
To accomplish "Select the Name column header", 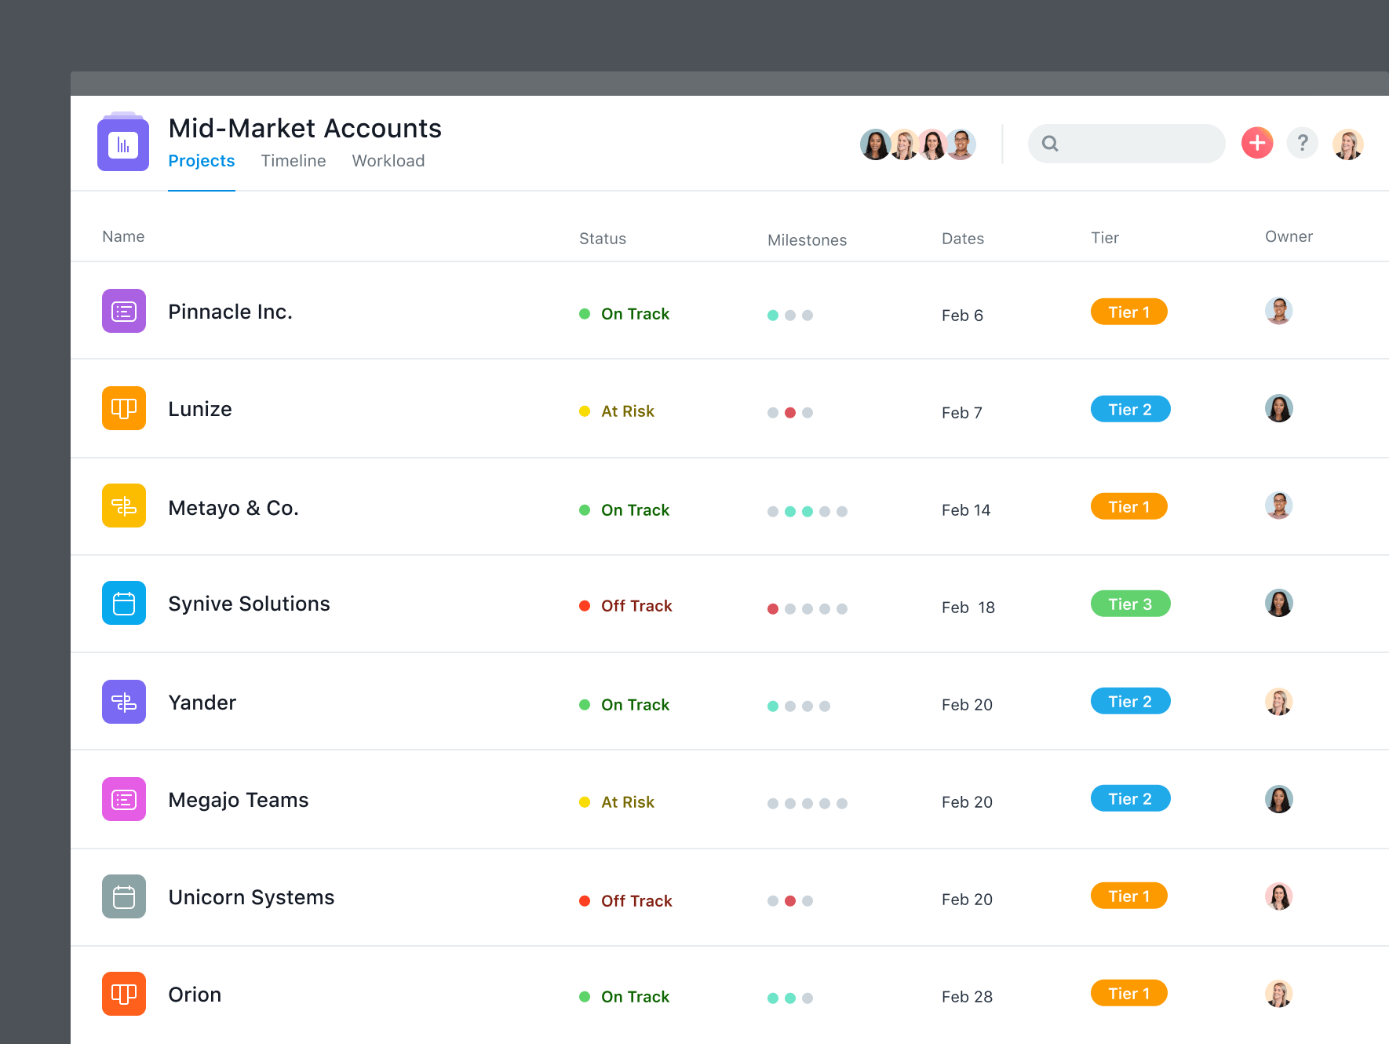I will (x=122, y=236).
